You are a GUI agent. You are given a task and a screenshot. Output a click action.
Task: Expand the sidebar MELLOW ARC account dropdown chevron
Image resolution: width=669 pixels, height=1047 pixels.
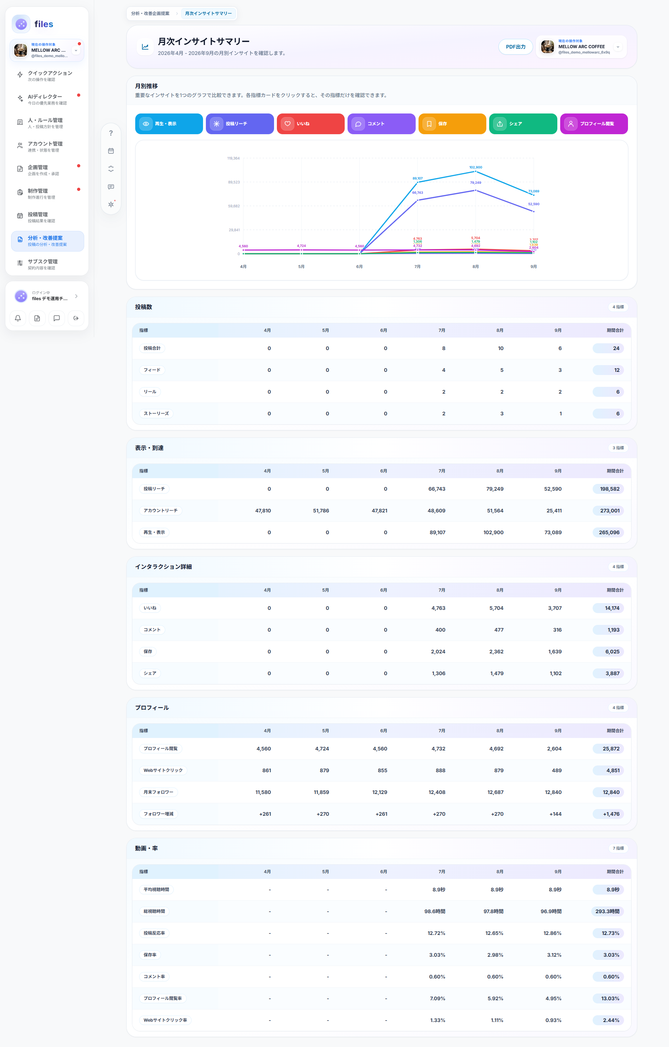pos(76,50)
